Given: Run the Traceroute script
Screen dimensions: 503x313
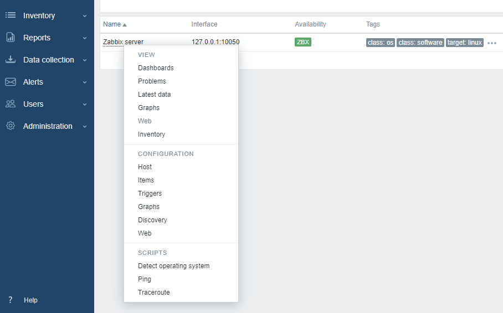Looking at the screenshot, I should (153, 293).
